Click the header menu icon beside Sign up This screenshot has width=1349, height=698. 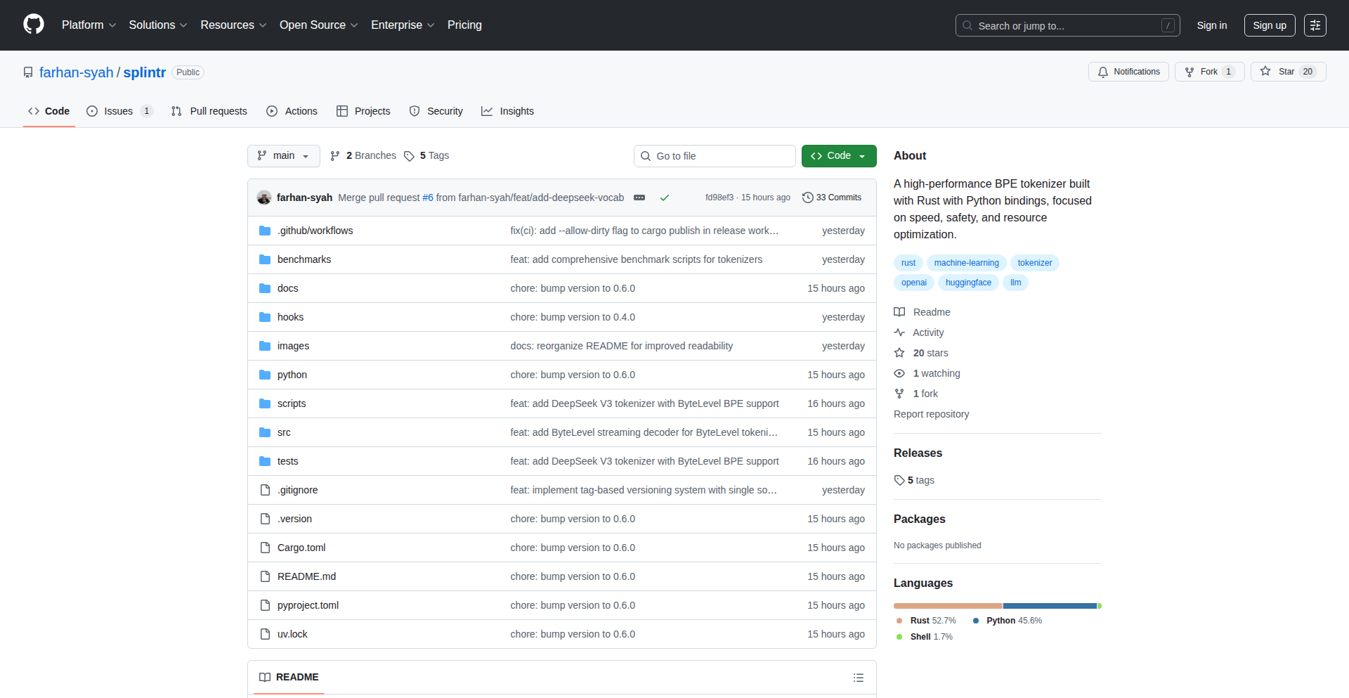tap(1315, 25)
